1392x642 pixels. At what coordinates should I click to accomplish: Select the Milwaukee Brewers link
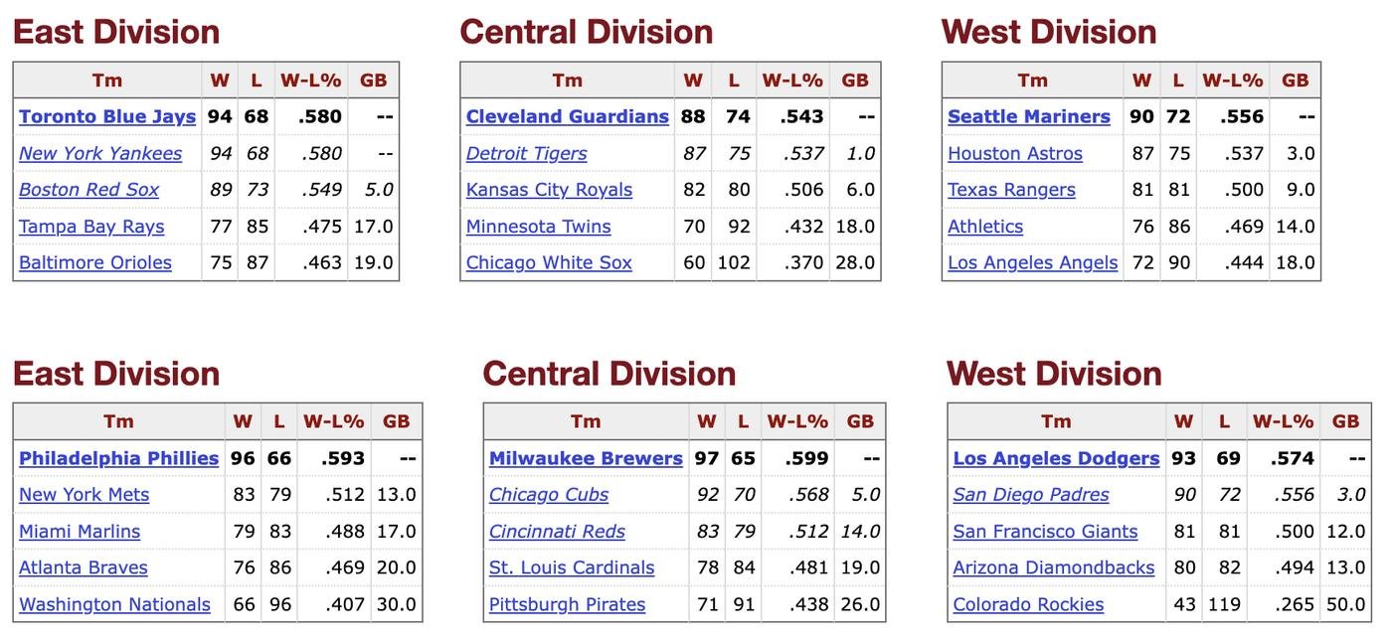586,458
